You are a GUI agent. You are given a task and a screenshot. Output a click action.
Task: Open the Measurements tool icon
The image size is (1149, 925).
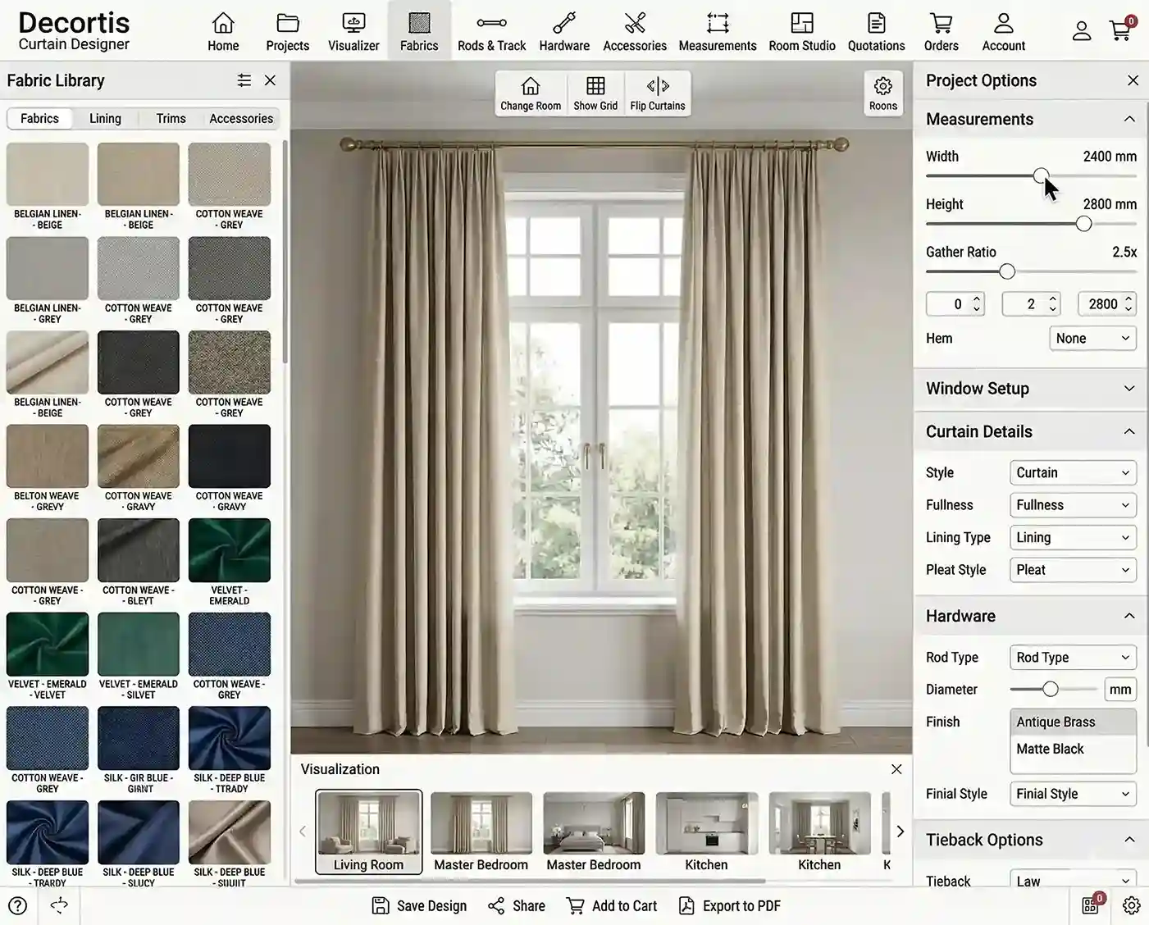[717, 30]
